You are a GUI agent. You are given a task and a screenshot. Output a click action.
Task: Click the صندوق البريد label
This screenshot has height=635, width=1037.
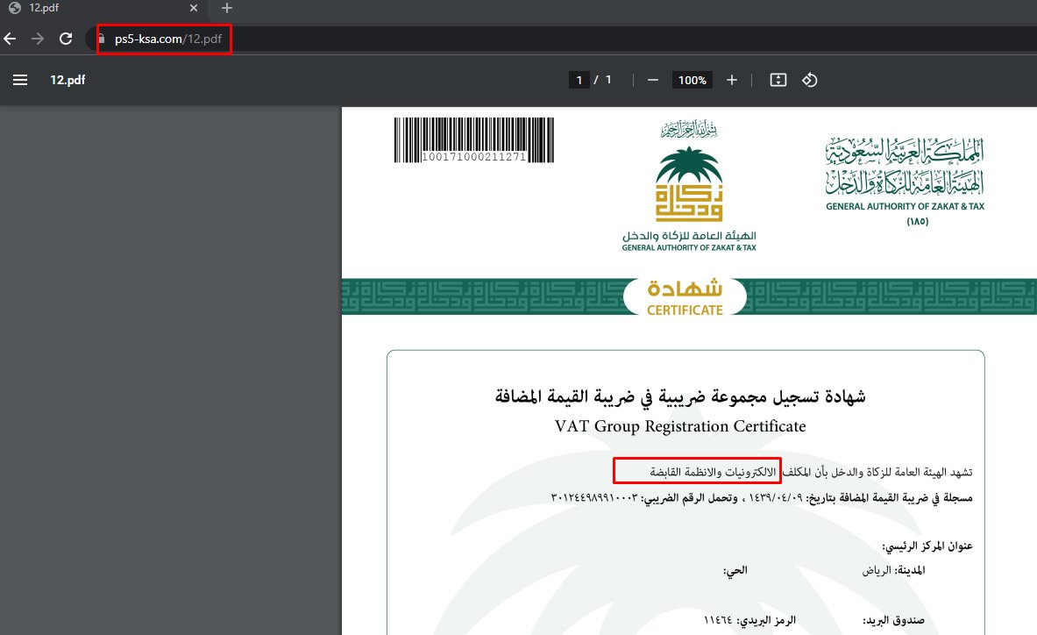click(893, 620)
